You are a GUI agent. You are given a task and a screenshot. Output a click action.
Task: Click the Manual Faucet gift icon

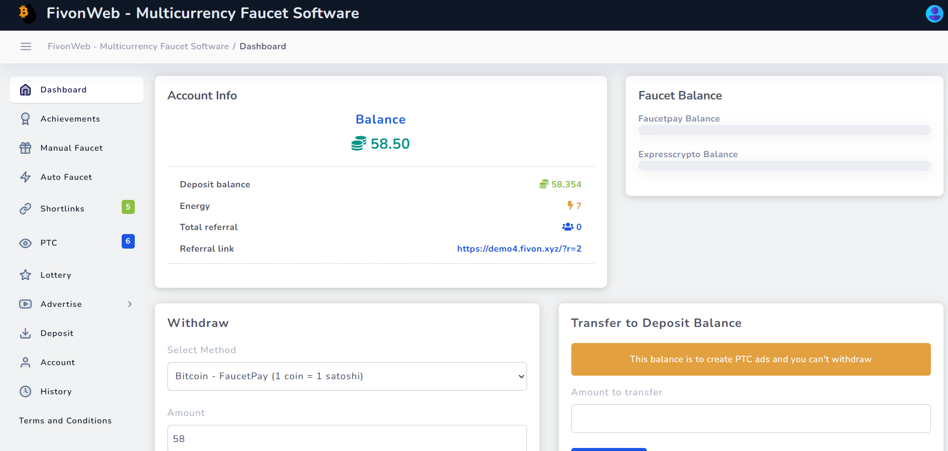click(x=25, y=148)
